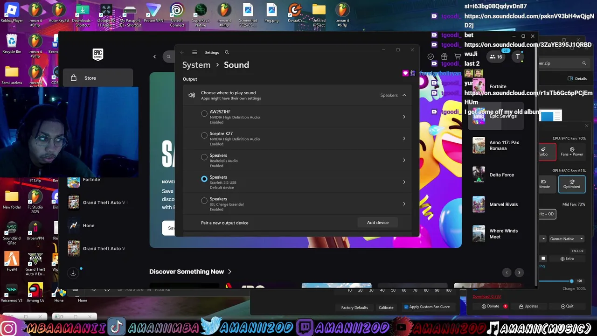The height and width of the screenshot is (336, 597).
Task: Open Sceptre K27 device properties chevron
Action: (x=404, y=139)
